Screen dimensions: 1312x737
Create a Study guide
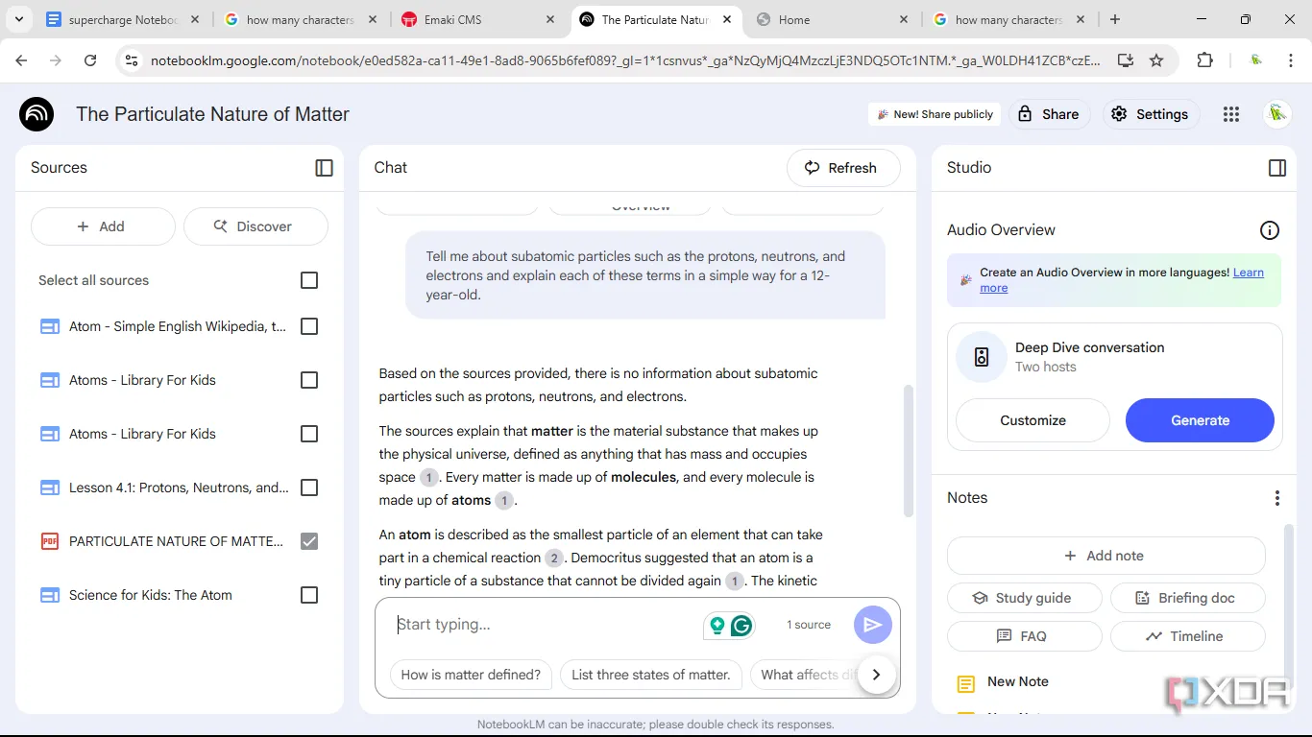1024,598
